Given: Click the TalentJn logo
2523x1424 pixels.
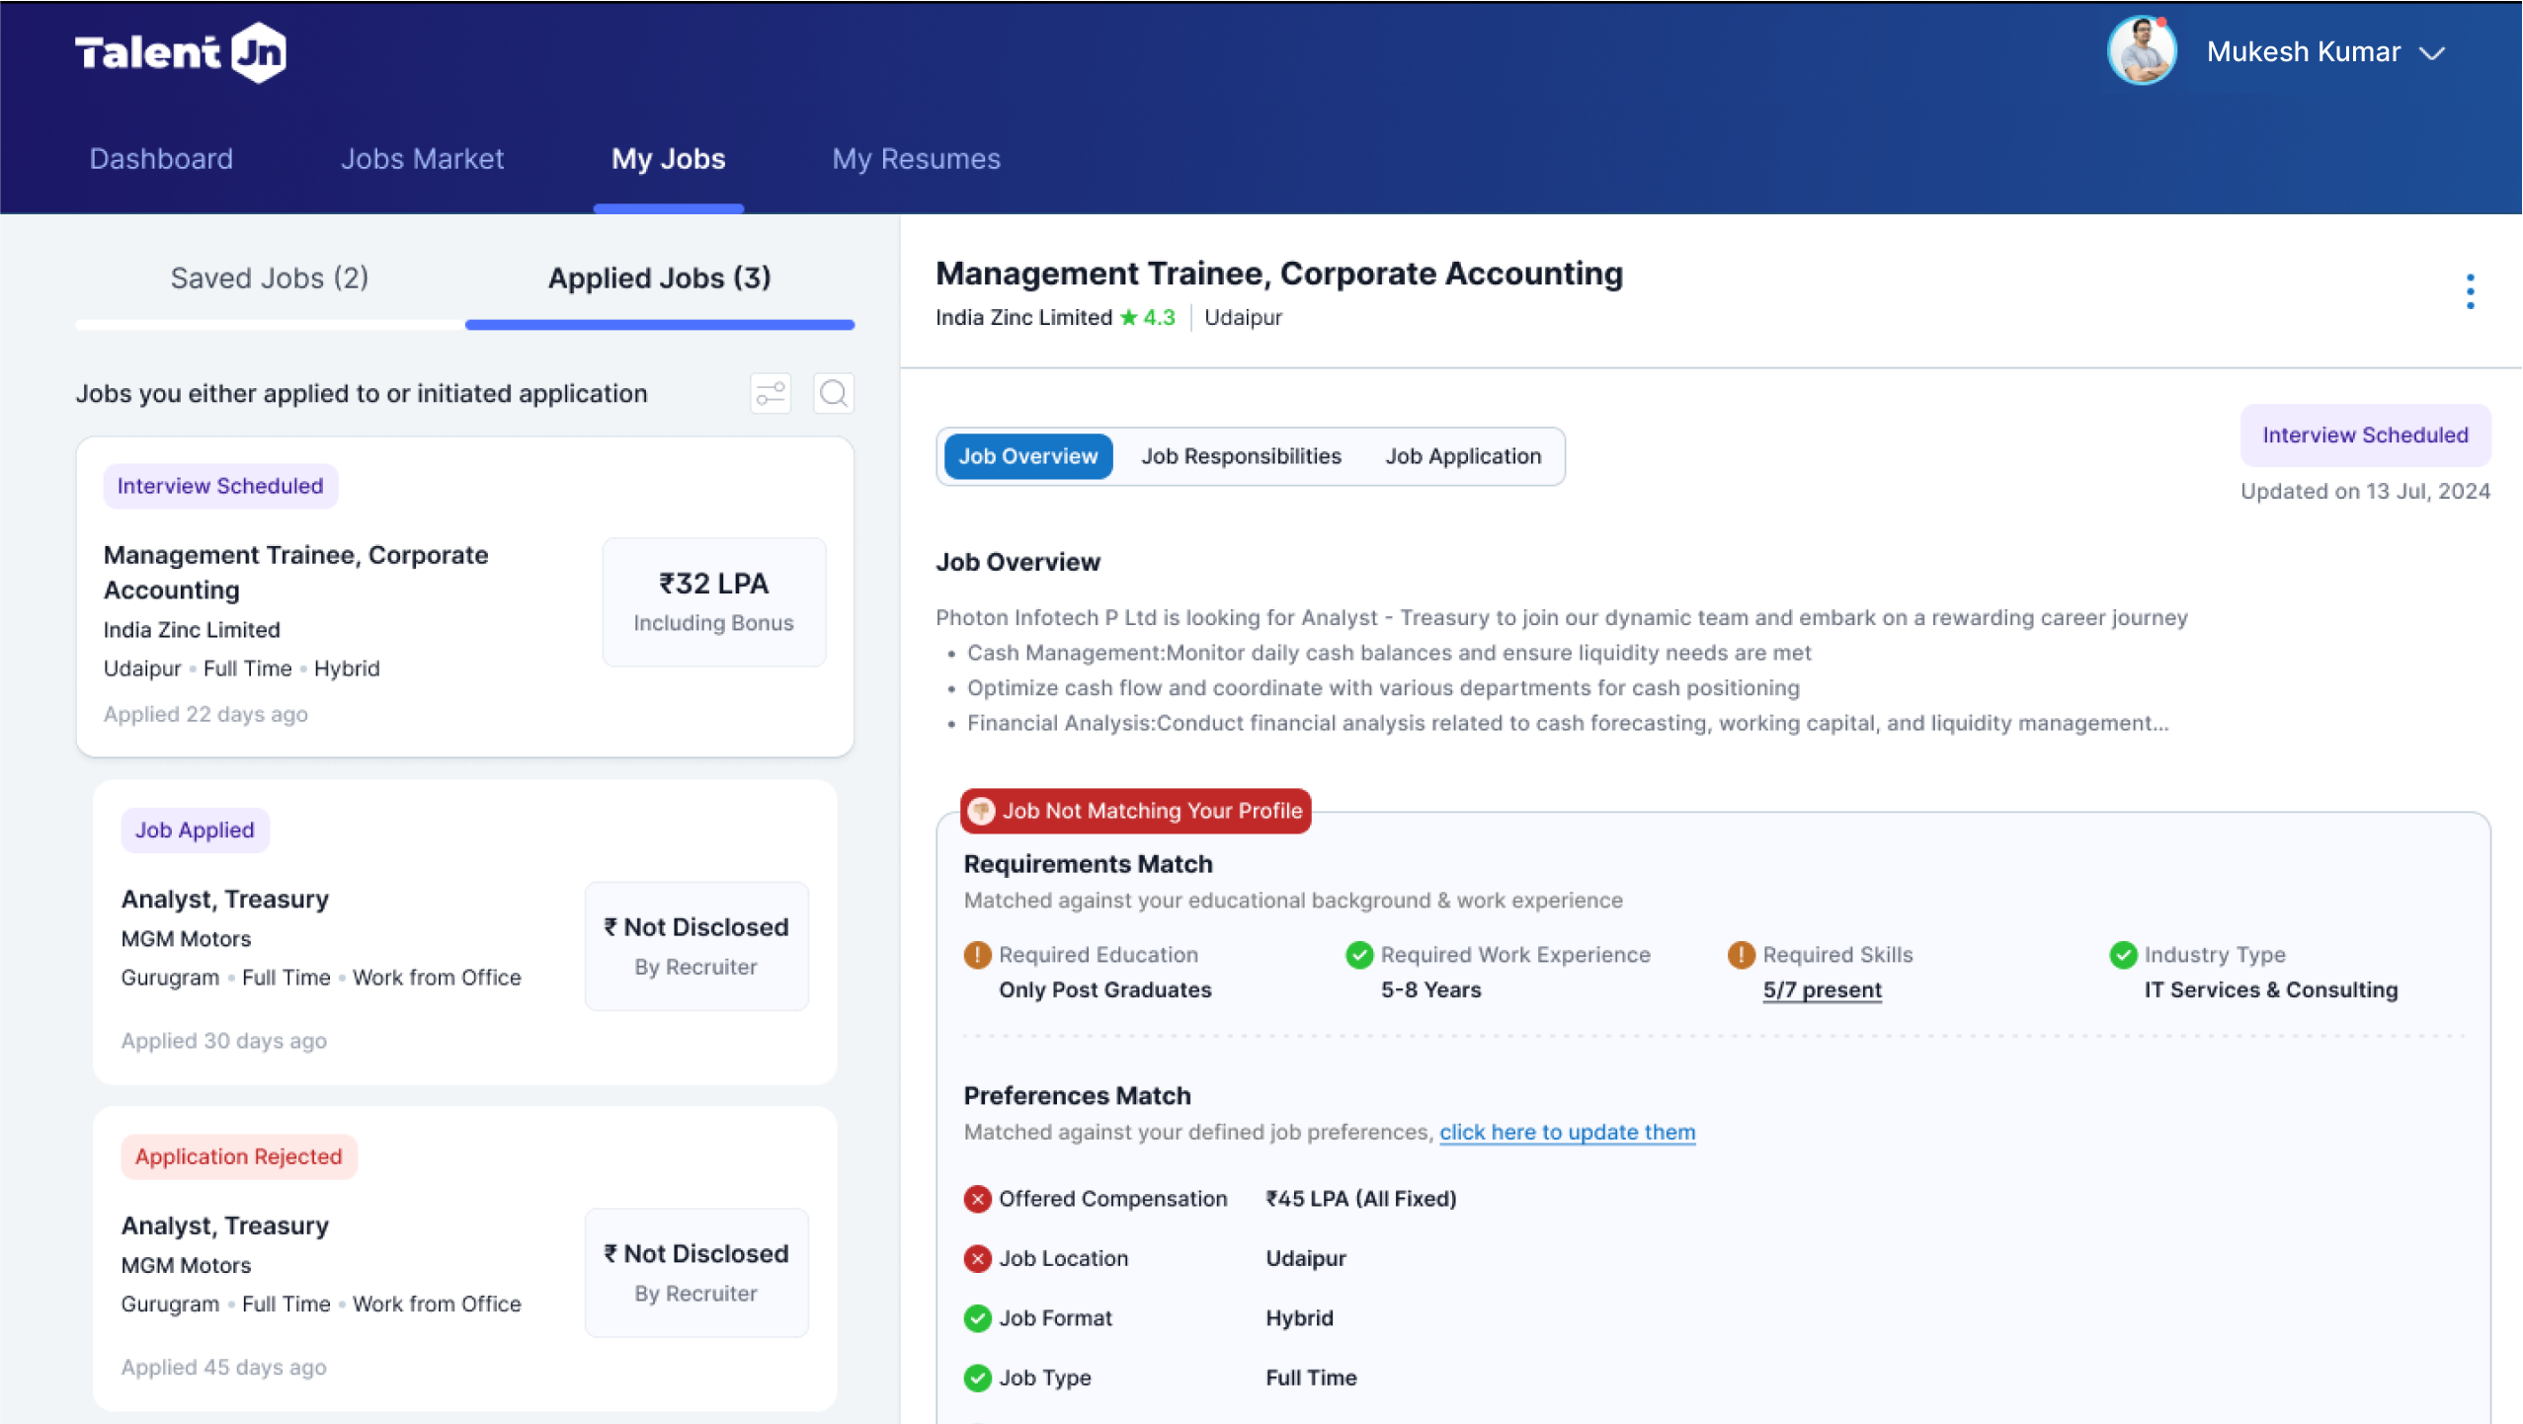Looking at the screenshot, I should click(x=181, y=50).
